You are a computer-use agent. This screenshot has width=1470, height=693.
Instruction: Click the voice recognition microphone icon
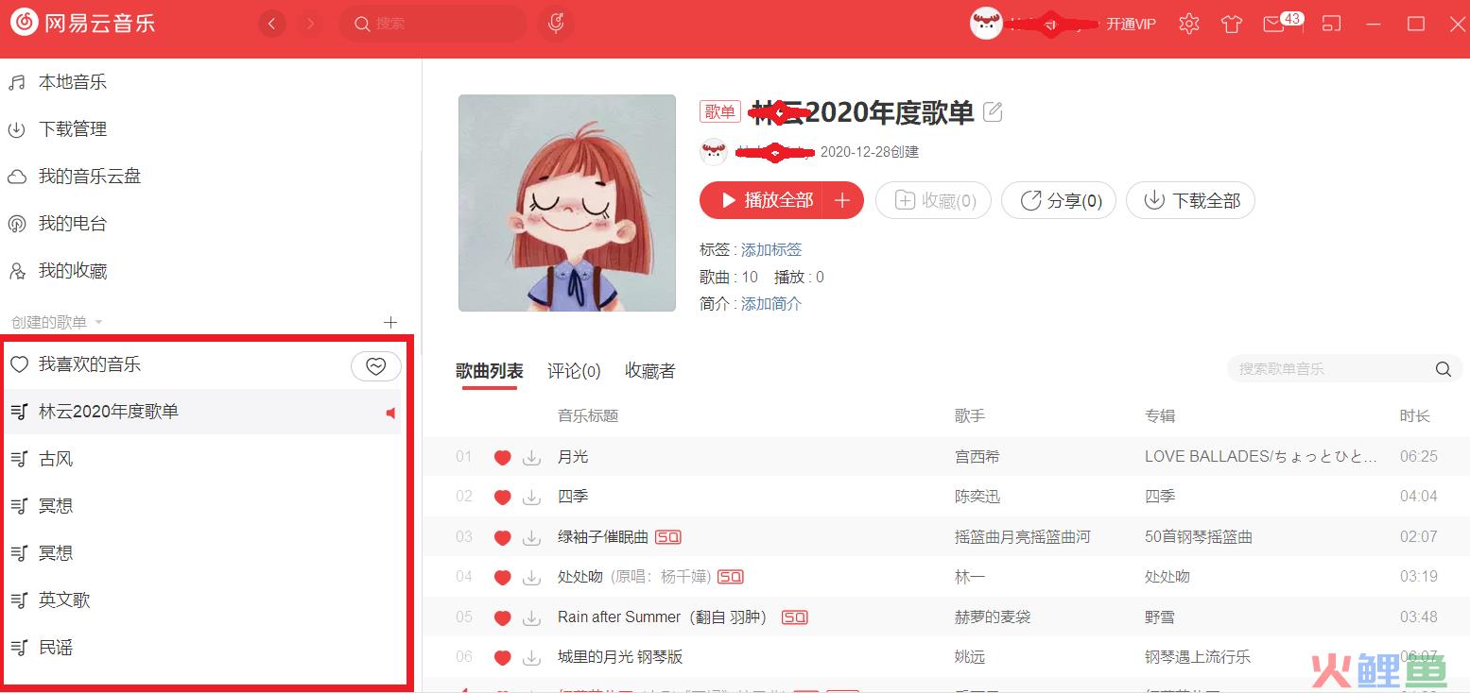coord(556,24)
